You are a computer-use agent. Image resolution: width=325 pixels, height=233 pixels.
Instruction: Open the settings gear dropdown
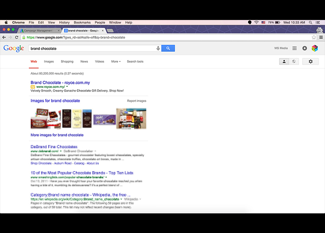pos(310,62)
